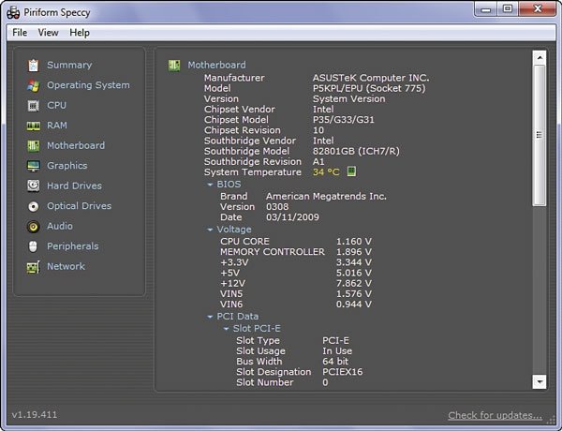This screenshot has height=431, width=562.
Task: Open the View menu
Action: tap(48, 33)
